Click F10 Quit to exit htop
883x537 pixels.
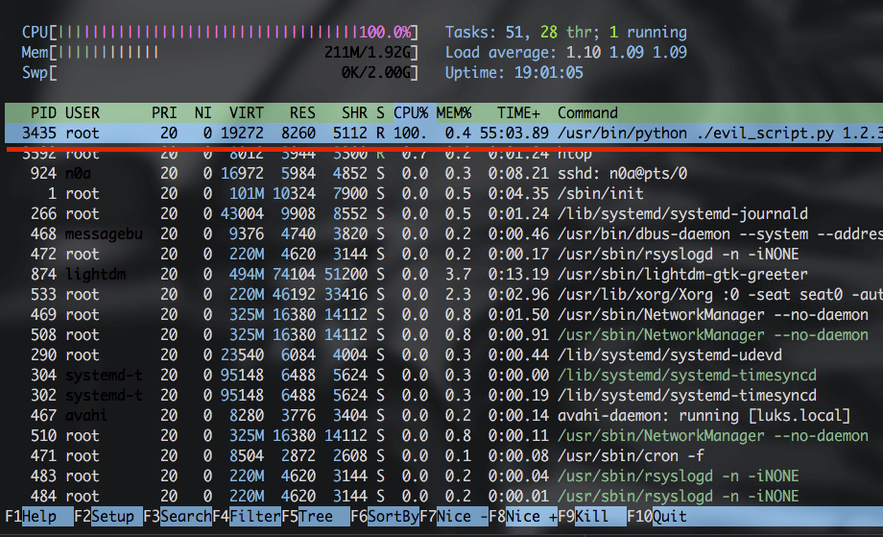coord(656,516)
